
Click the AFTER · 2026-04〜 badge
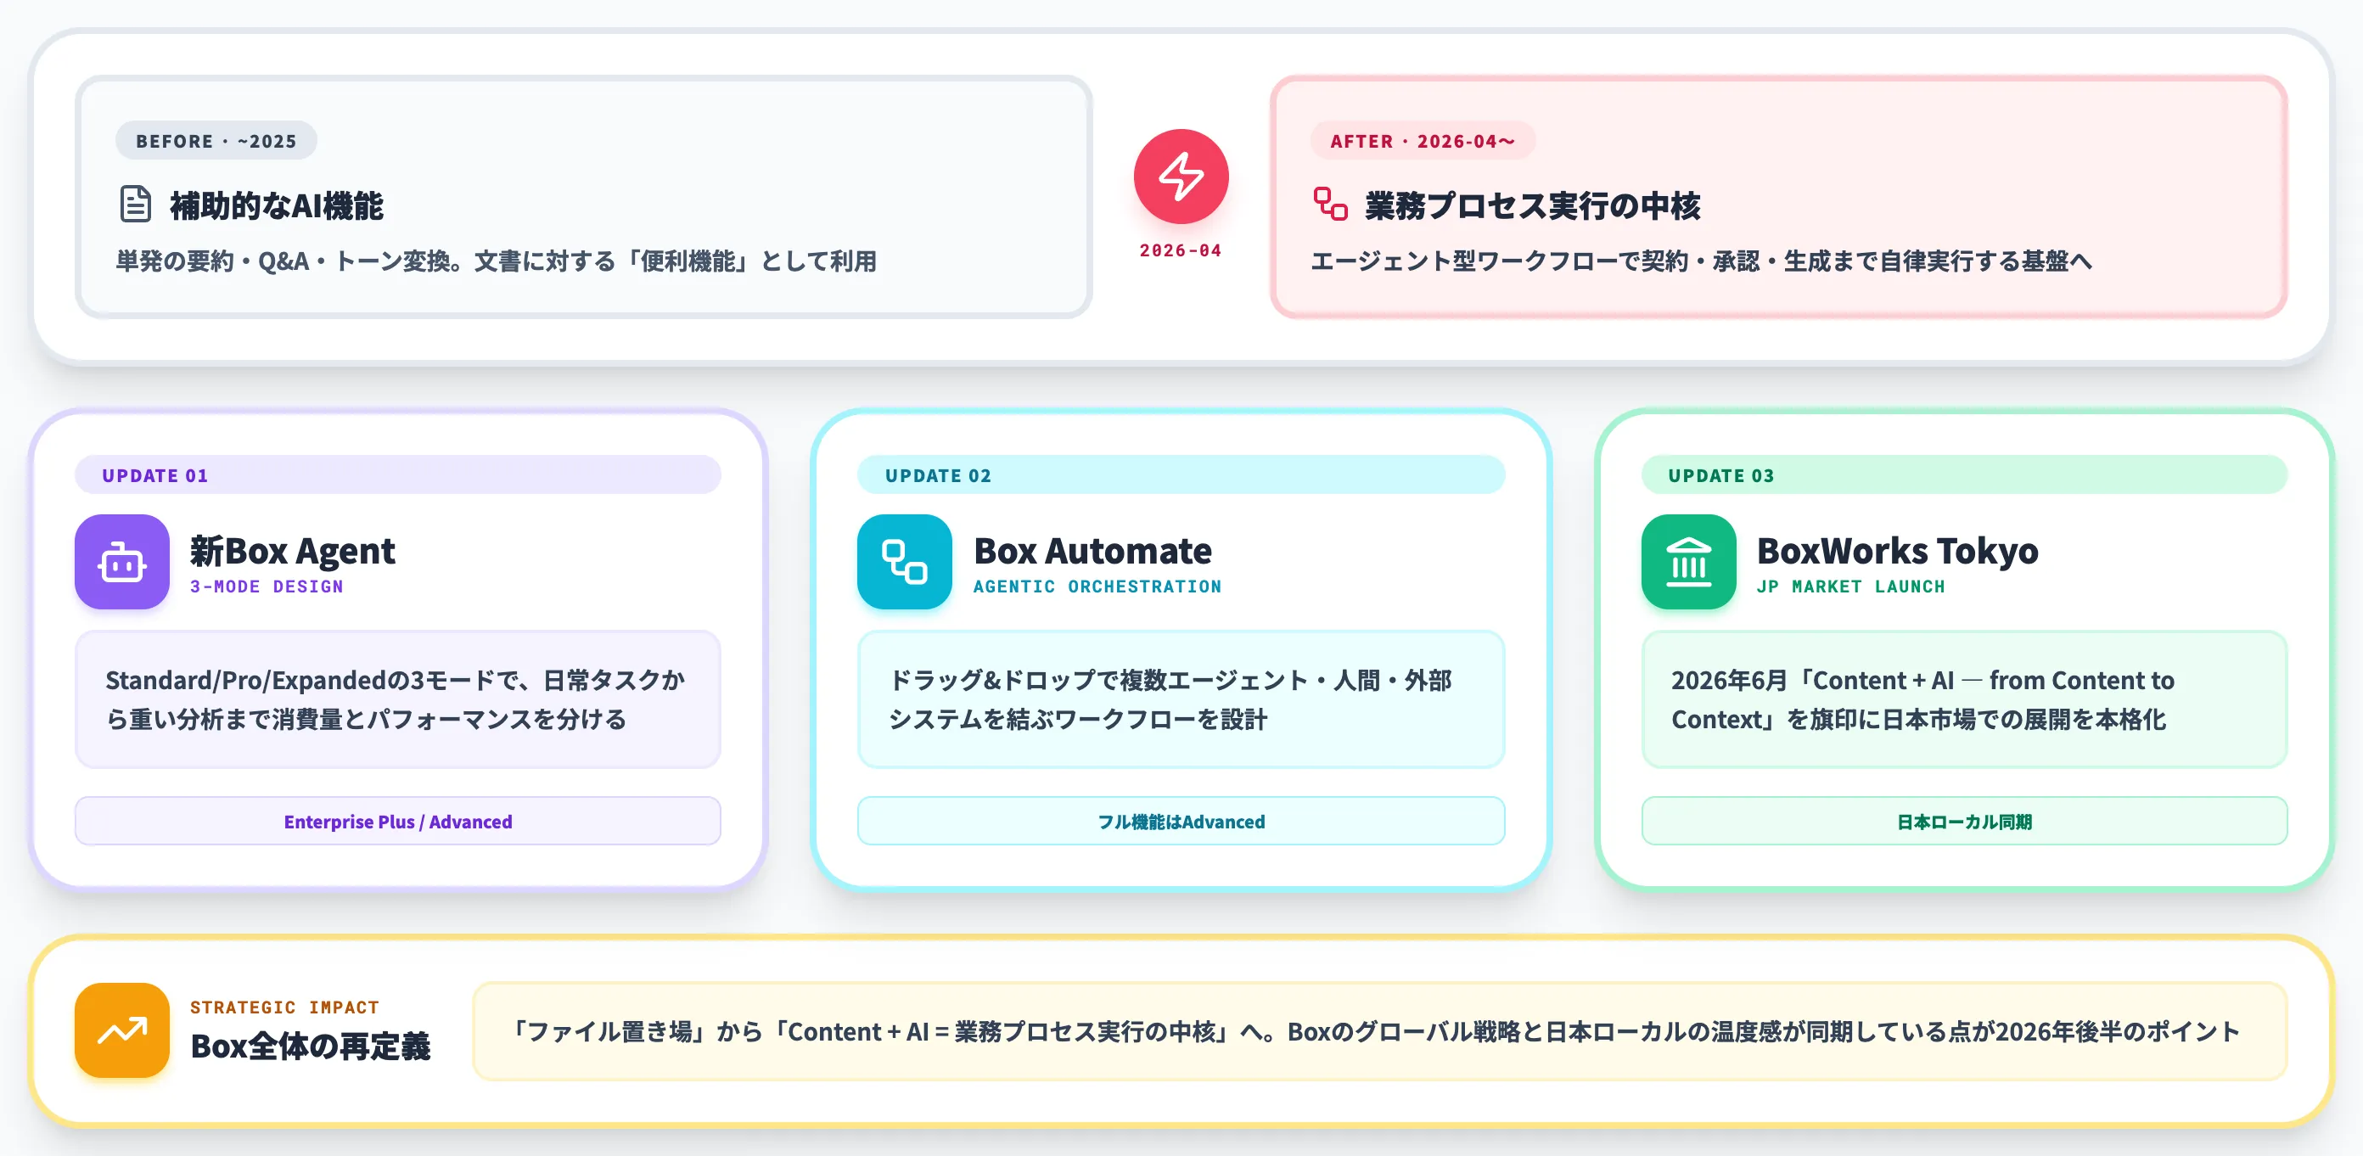[1423, 141]
